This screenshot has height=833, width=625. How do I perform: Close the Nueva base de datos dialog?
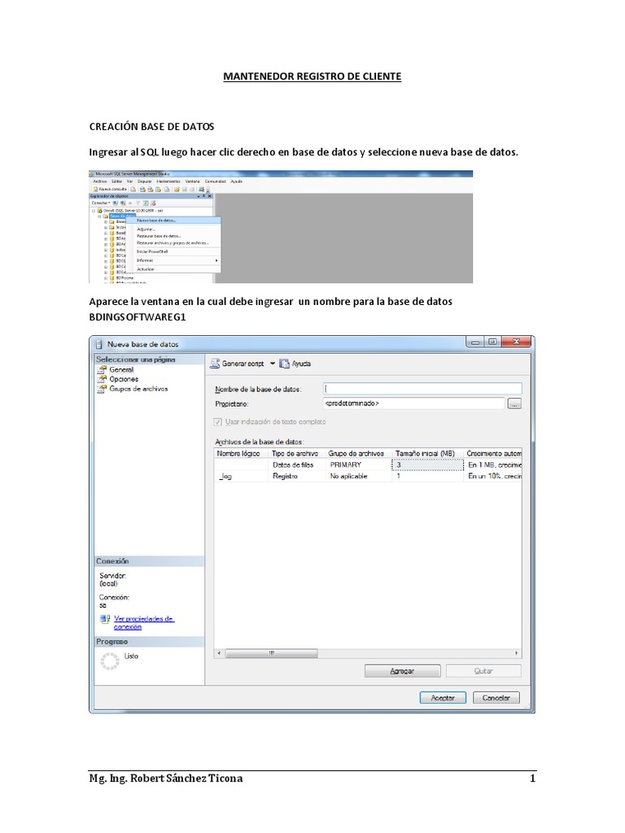tap(516, 342)
